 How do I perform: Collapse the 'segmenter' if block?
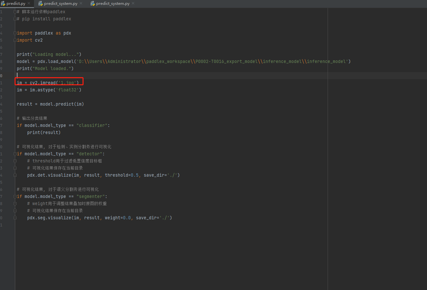click(x=15, y=196)
